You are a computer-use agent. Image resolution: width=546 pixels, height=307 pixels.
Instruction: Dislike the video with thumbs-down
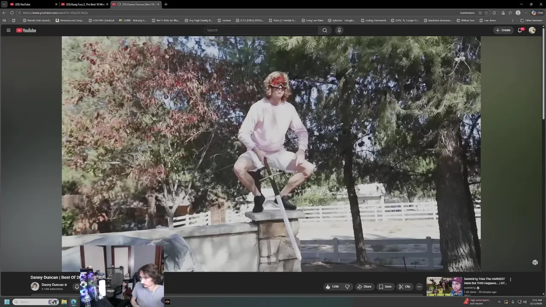[347, 287]
